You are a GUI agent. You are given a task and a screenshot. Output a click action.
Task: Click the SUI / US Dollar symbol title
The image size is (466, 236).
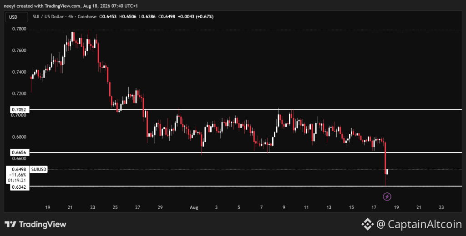click(48, 17)
